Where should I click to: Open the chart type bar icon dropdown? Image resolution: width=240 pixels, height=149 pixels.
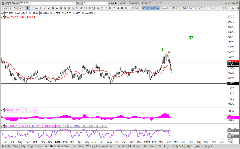pos(201,8)
